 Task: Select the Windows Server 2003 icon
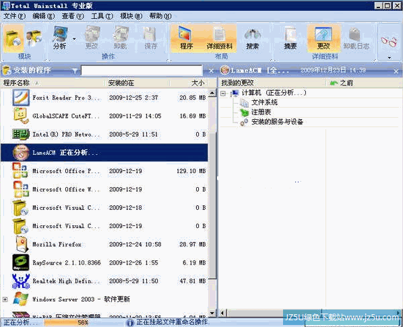point(21,299)
